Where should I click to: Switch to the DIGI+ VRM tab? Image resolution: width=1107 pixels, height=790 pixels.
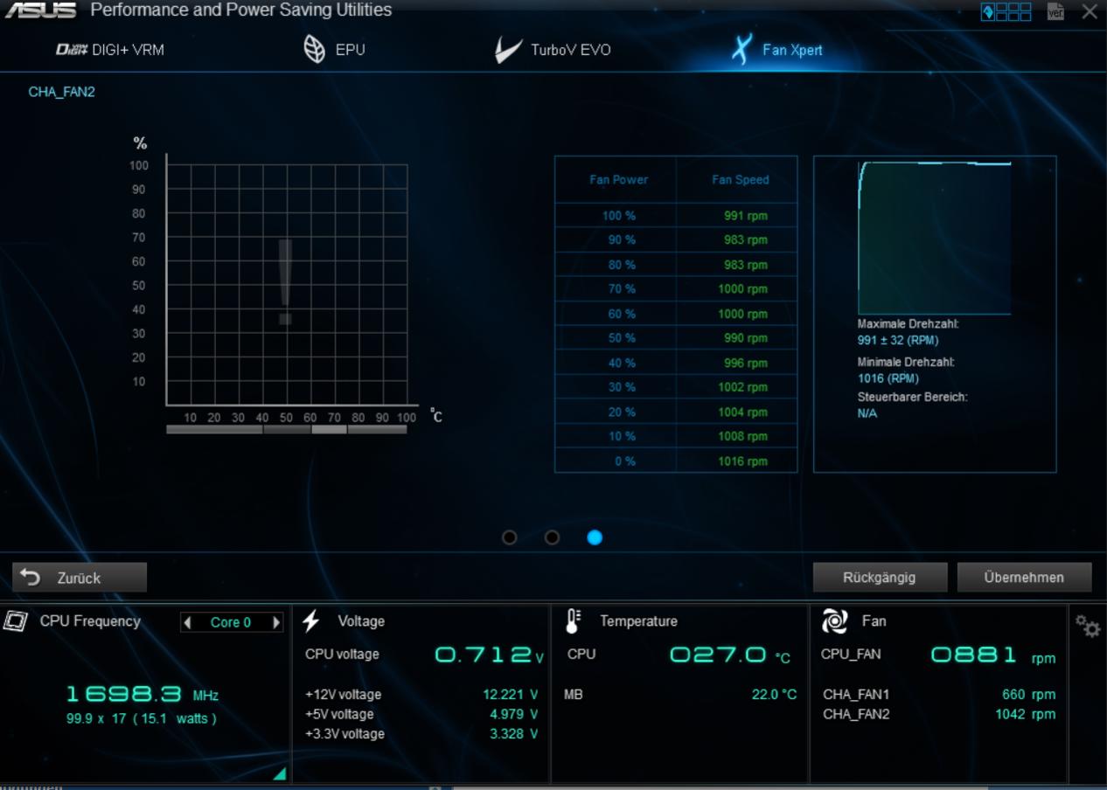pyautogui.click(x=110, y=50)
